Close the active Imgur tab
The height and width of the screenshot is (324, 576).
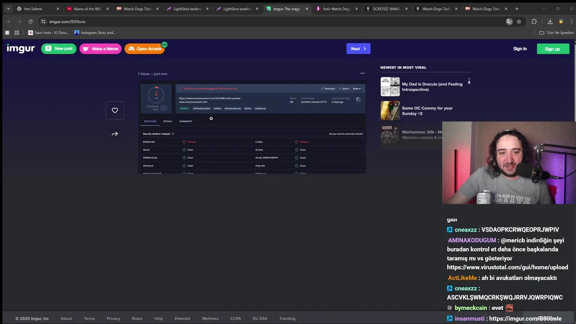307,9
